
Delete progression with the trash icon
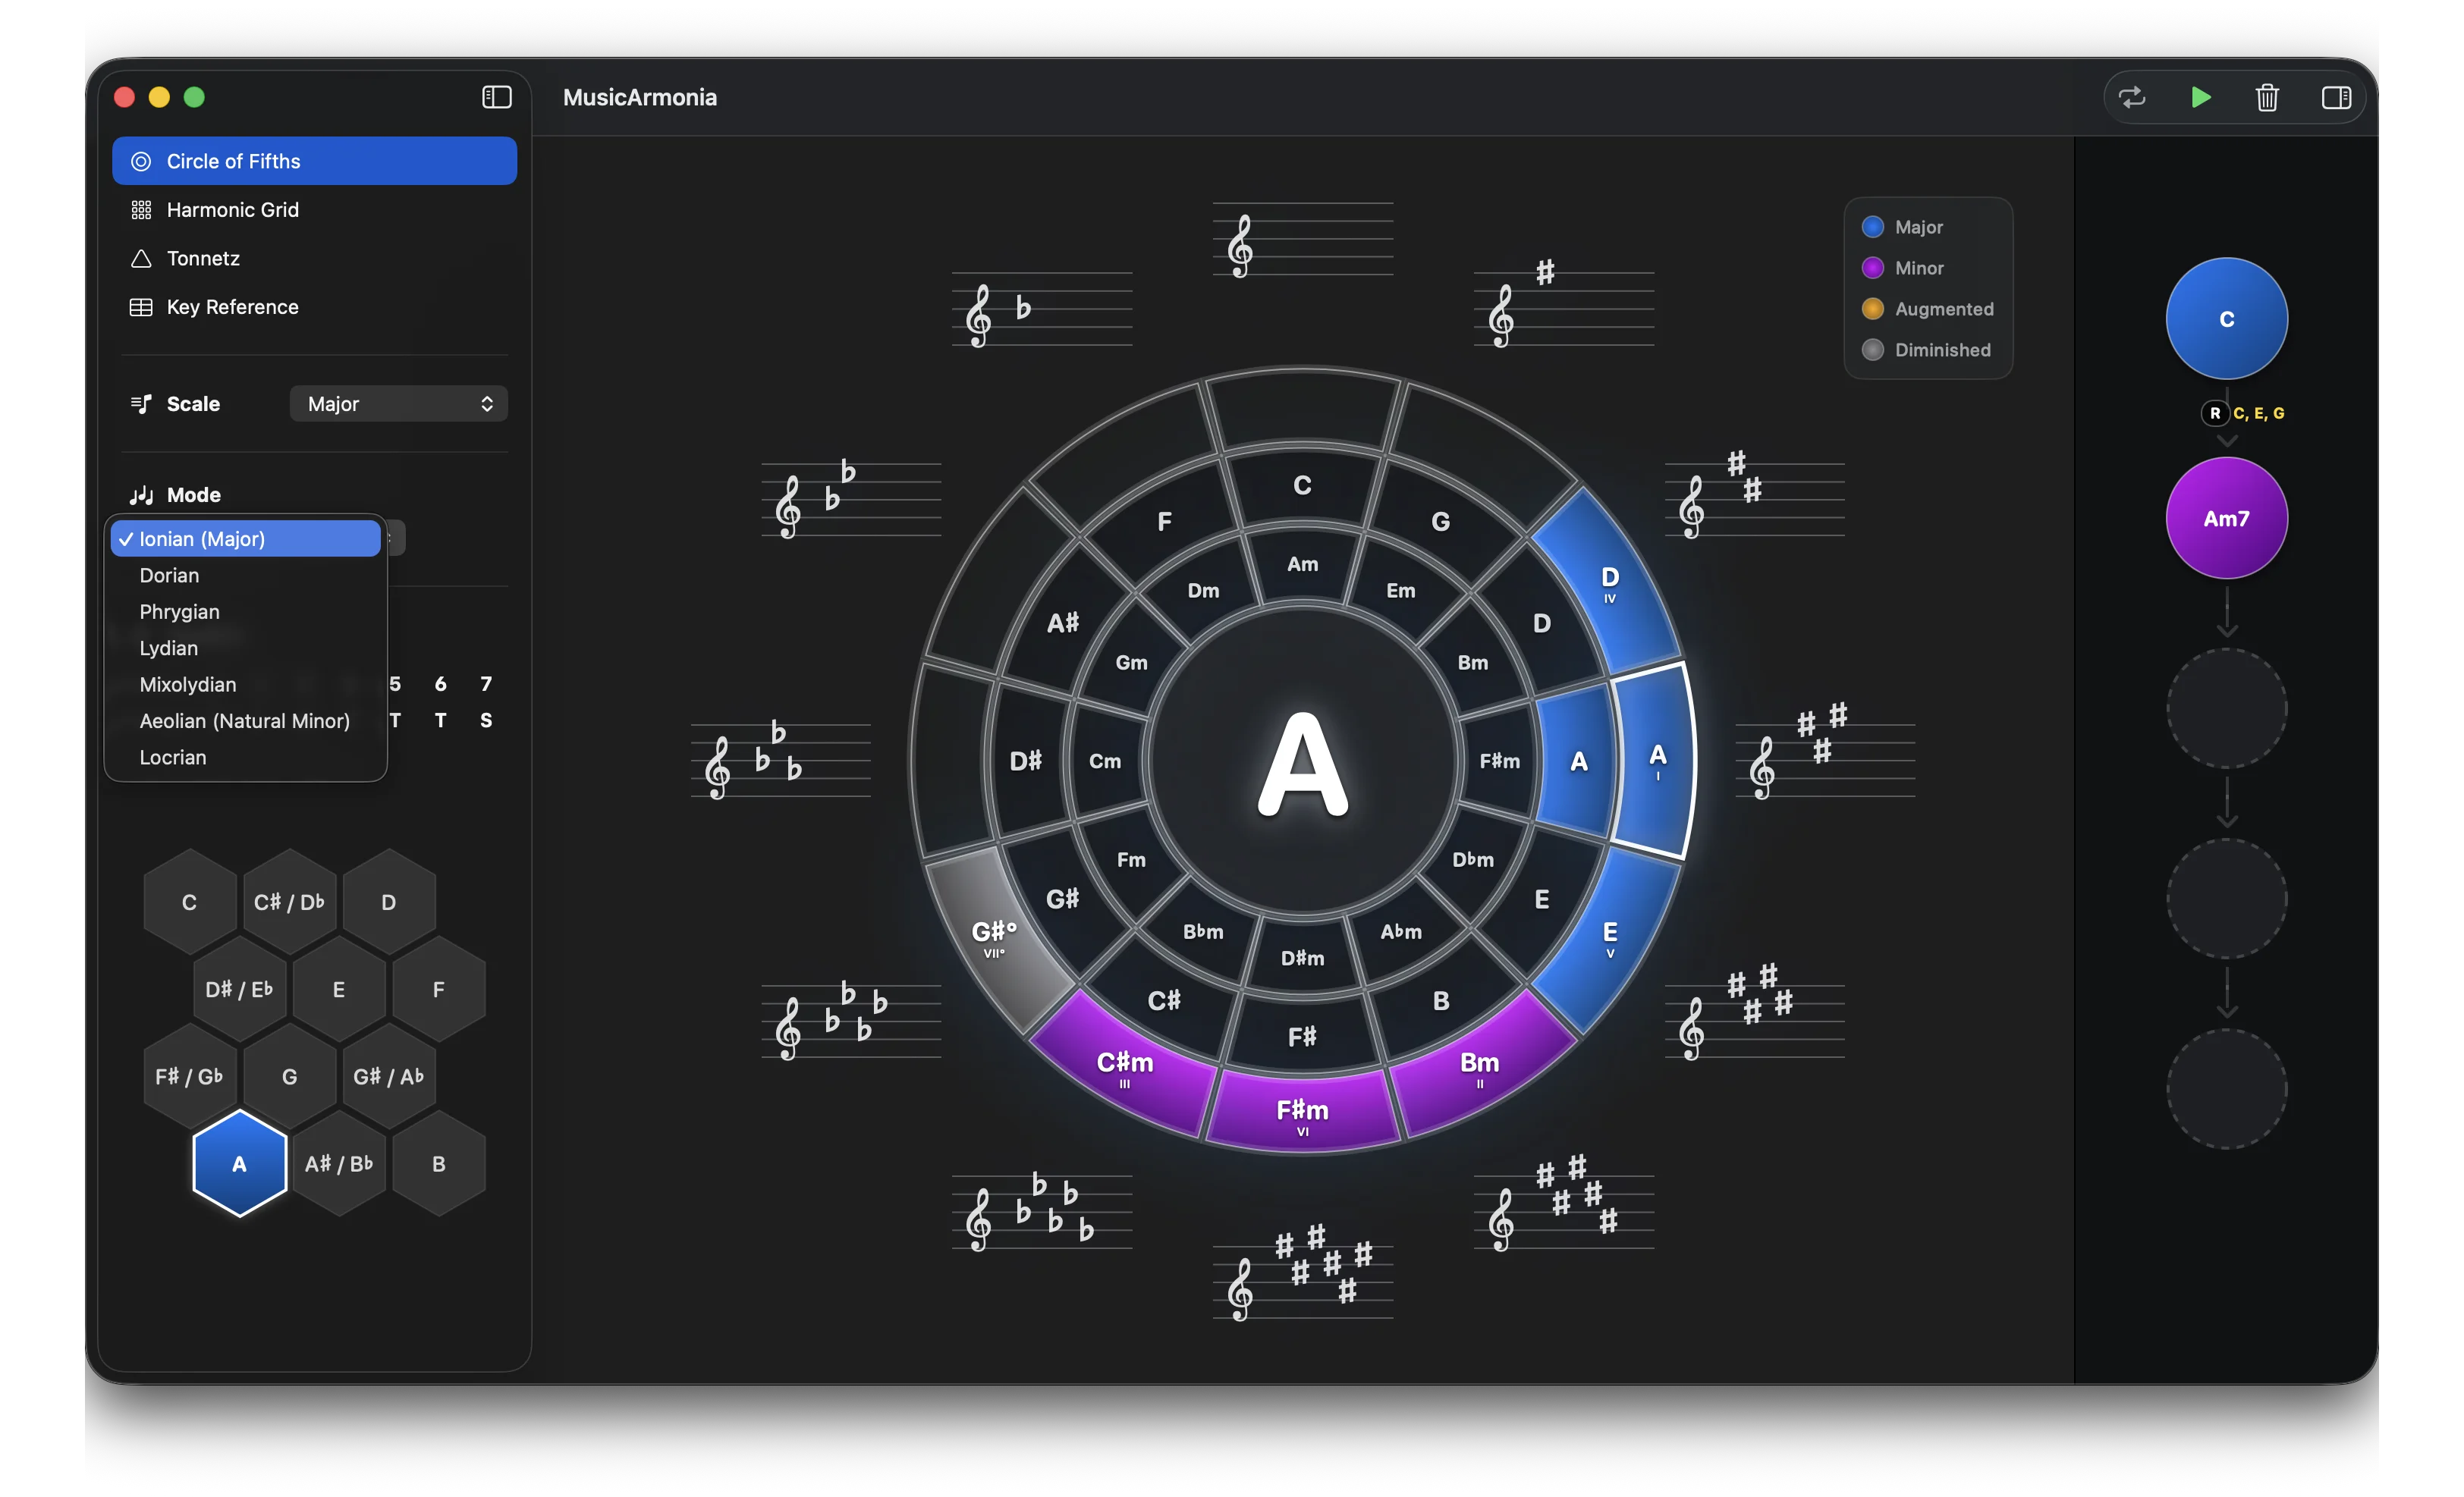(x=2267, y=97)
